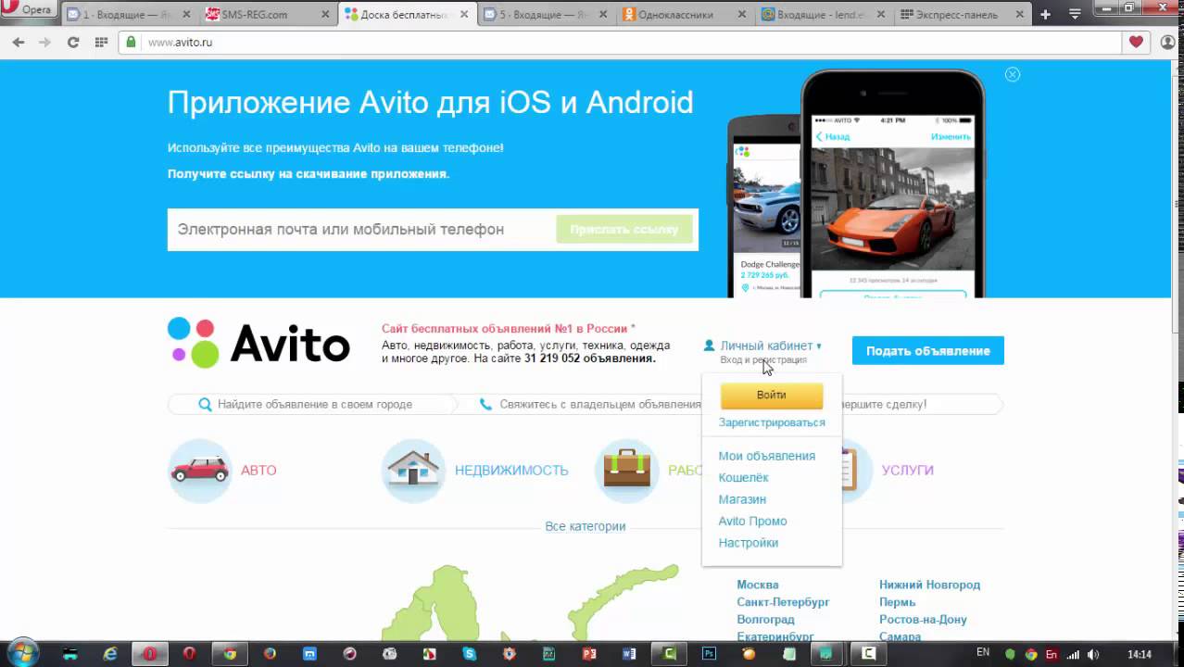Go forward to the next page
The image size is (1184, 667).
44,42
